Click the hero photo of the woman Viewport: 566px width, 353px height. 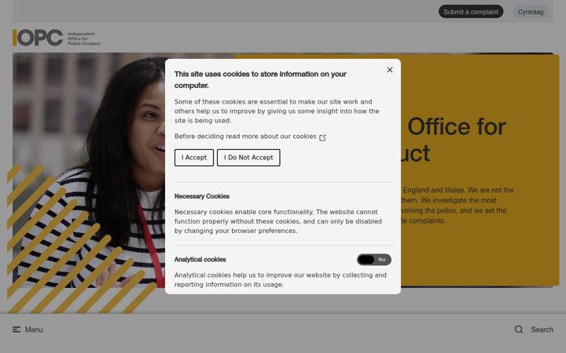point(89,170)
